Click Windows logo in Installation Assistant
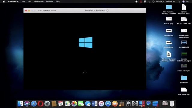This screenshot has height=108, width=192. coord(85,43)
